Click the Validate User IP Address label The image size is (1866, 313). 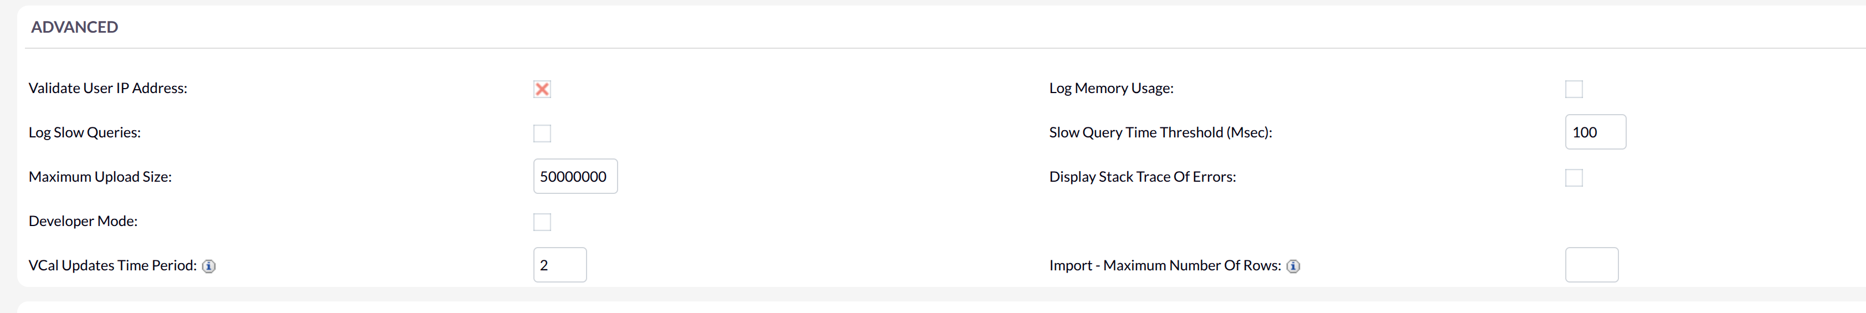pos(108,89)
